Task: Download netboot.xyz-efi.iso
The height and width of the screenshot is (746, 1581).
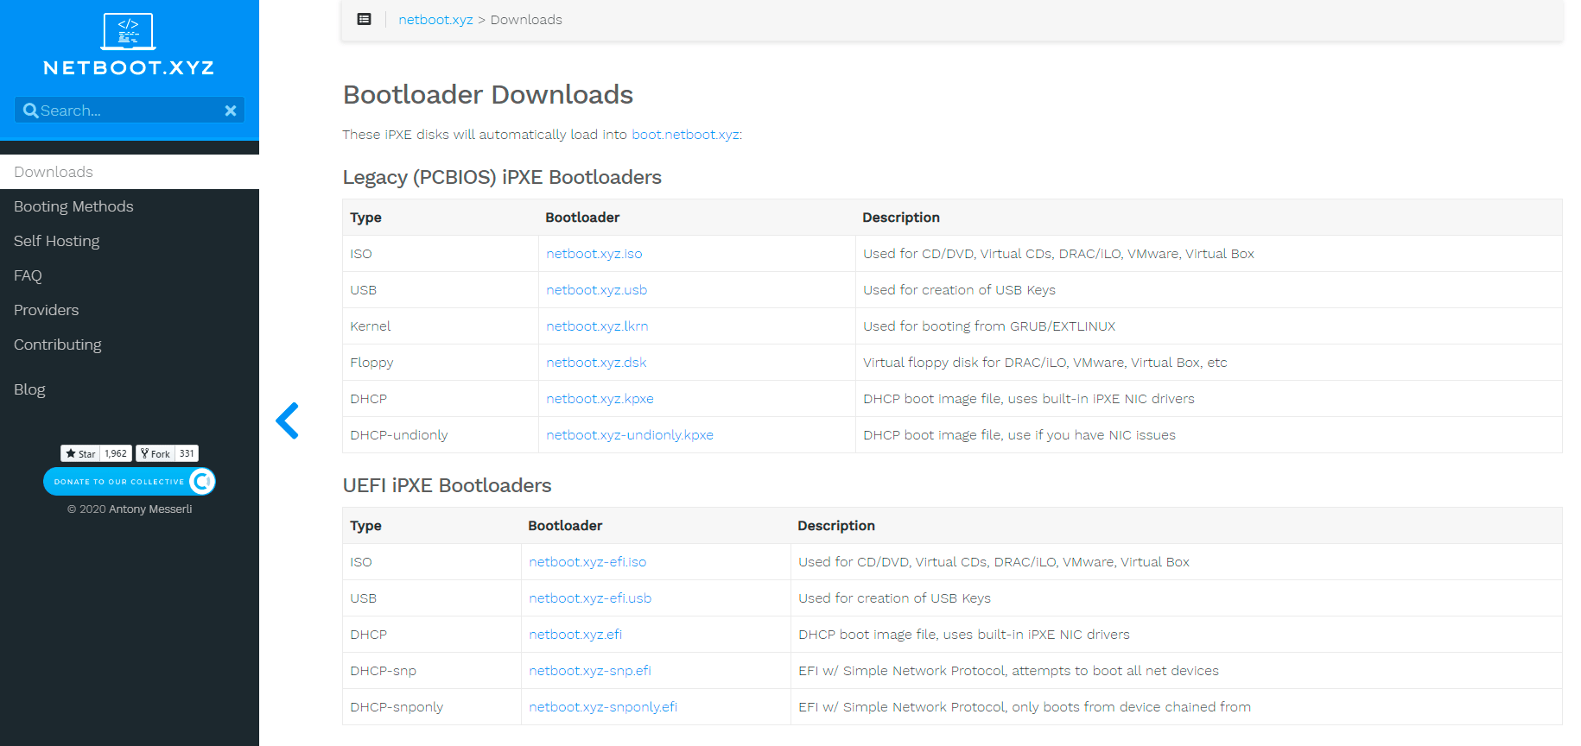Action: coord(587,562)
